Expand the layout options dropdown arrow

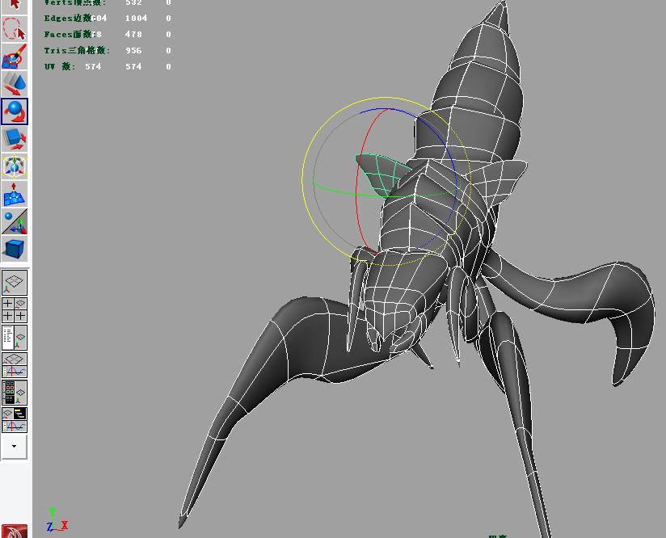pyautogui.click(x=15, y=447)
